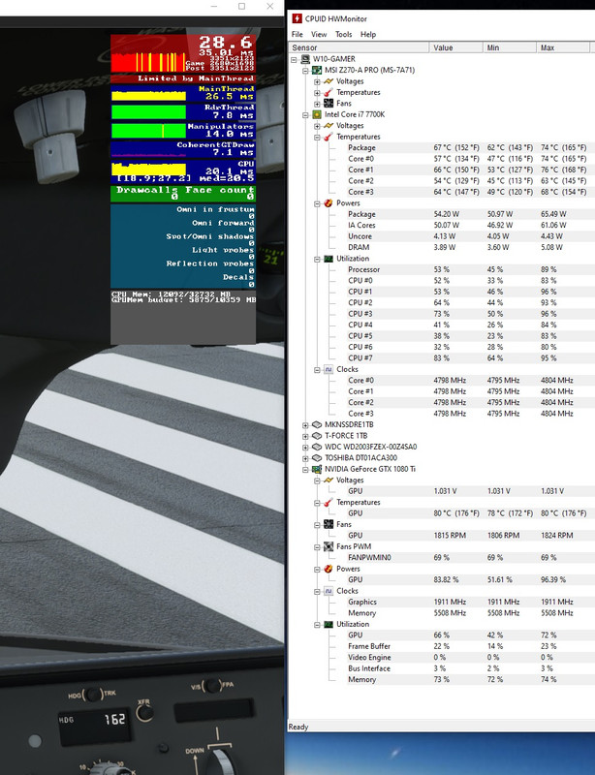
Task: Click the CPU Powers flame icon
Action: tap(329, 203)
